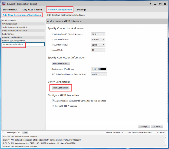Viewport: 169px width, 149px height.
Task: Expand the Keysight 488 Properties section
Action: [x=53, y=106]
